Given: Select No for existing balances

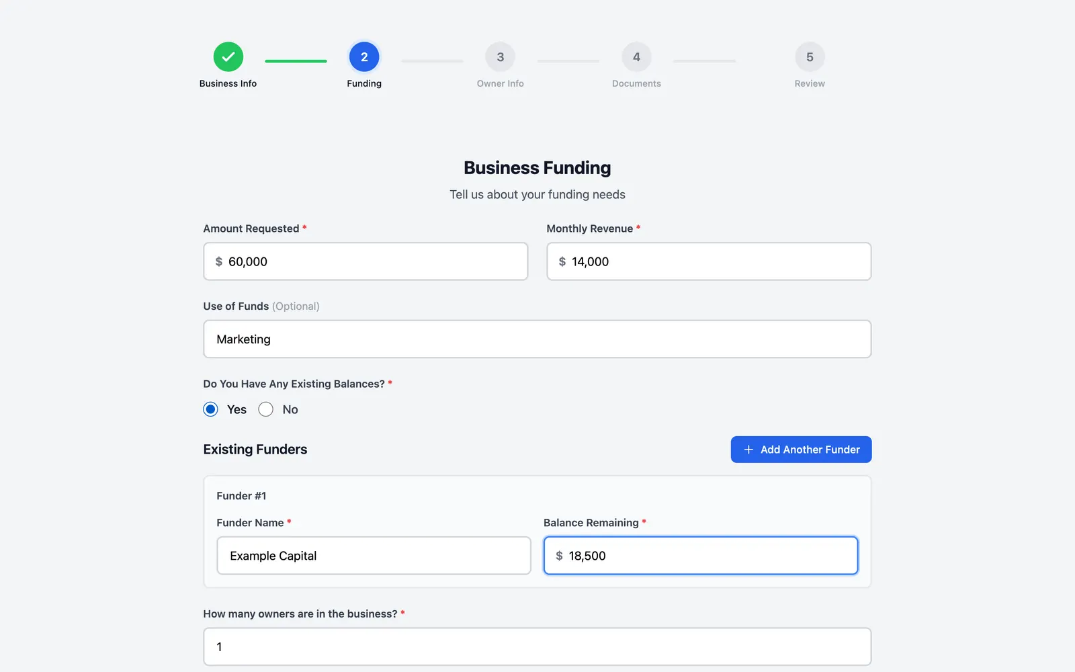Looking at the screenshot, I should [266, 409].
